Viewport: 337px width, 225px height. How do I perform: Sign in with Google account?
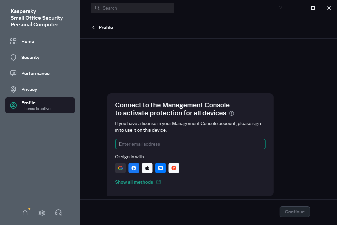point(120,168)
